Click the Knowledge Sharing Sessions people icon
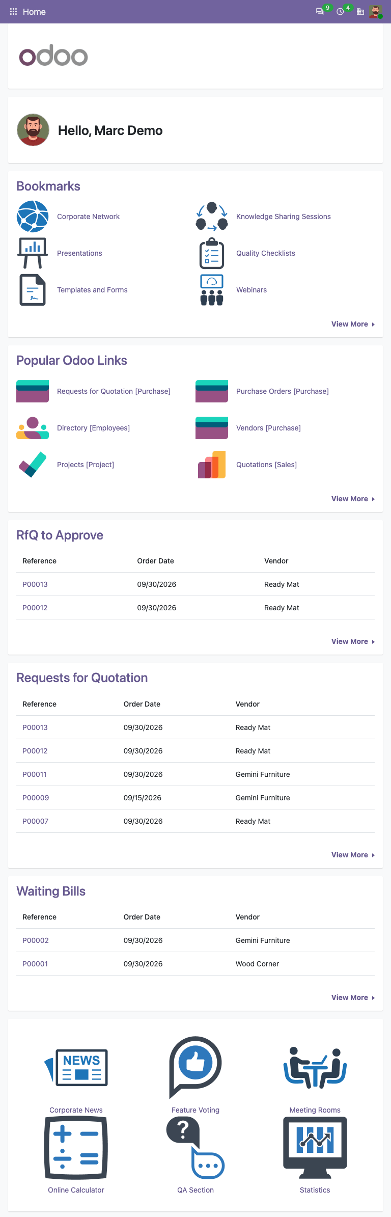 click(212, 217)
